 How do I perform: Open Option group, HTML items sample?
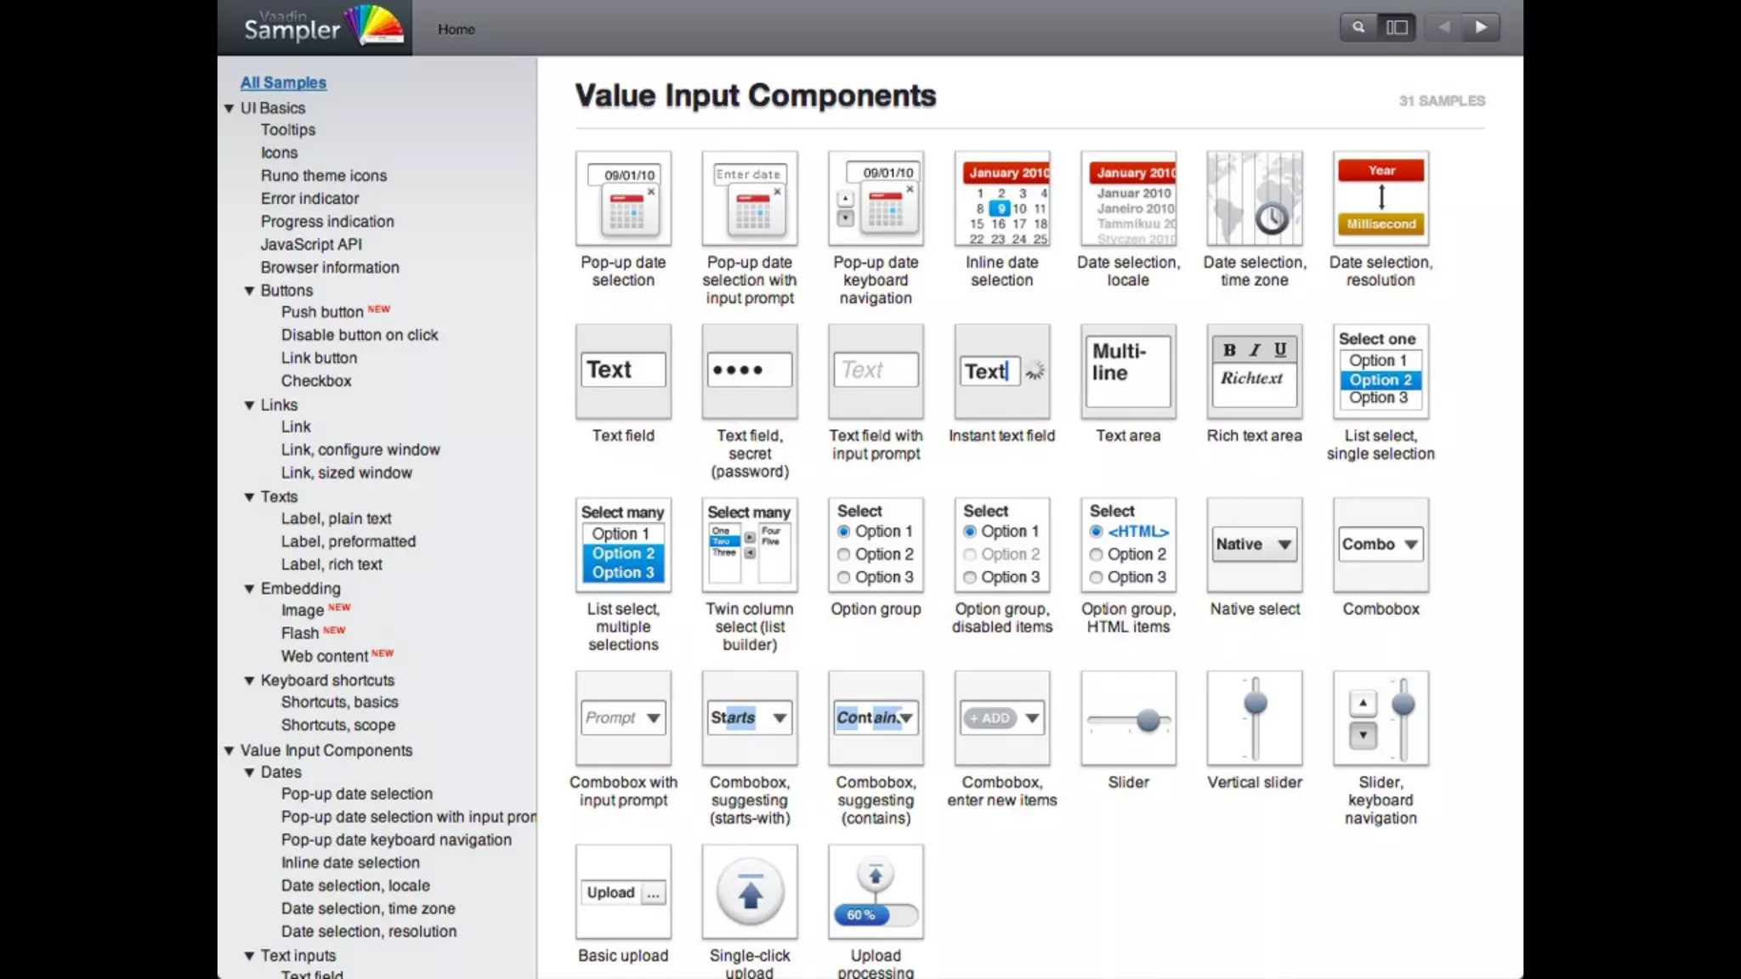[1128, 545]
